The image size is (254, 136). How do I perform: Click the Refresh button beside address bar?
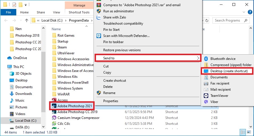point(207,20)
